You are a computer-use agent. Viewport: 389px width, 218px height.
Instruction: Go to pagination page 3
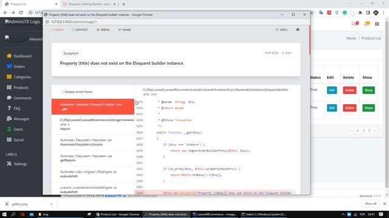tap(369, 131)
